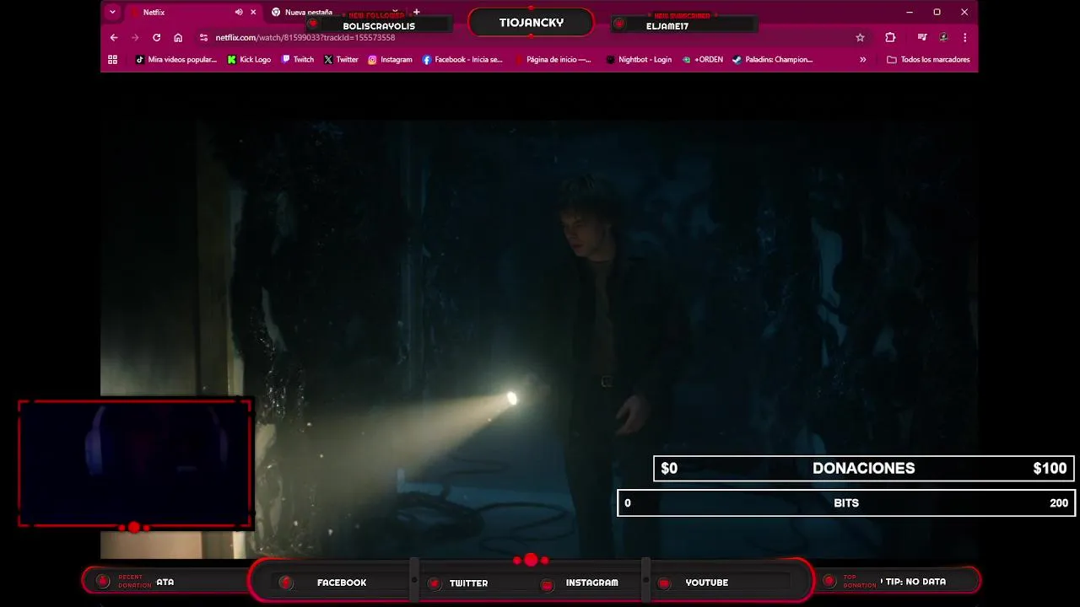Open the Chrome three-dot menu

click(964, 37)
